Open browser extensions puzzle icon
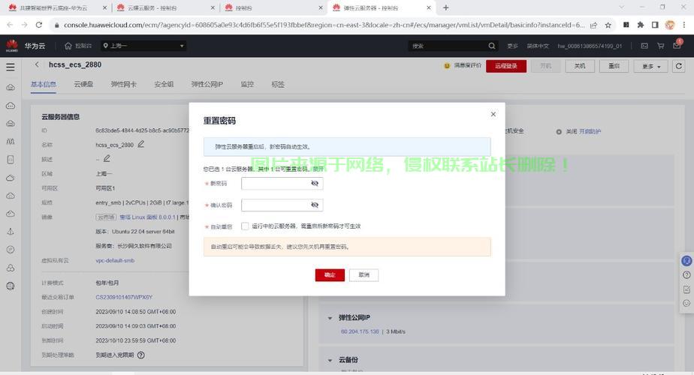694x375 pixels. coord(641,25)
